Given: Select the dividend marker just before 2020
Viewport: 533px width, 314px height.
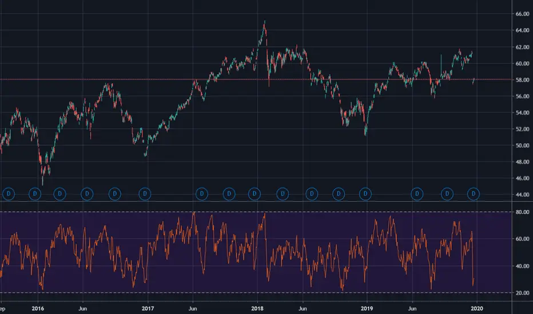Looking at the screenshot, I should 474,194.
